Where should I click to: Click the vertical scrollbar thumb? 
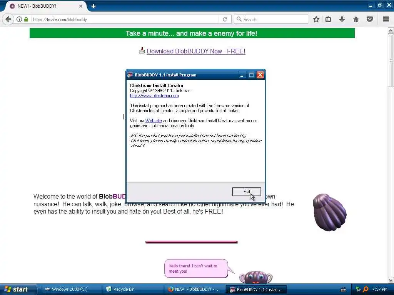(x=391, y=60)
